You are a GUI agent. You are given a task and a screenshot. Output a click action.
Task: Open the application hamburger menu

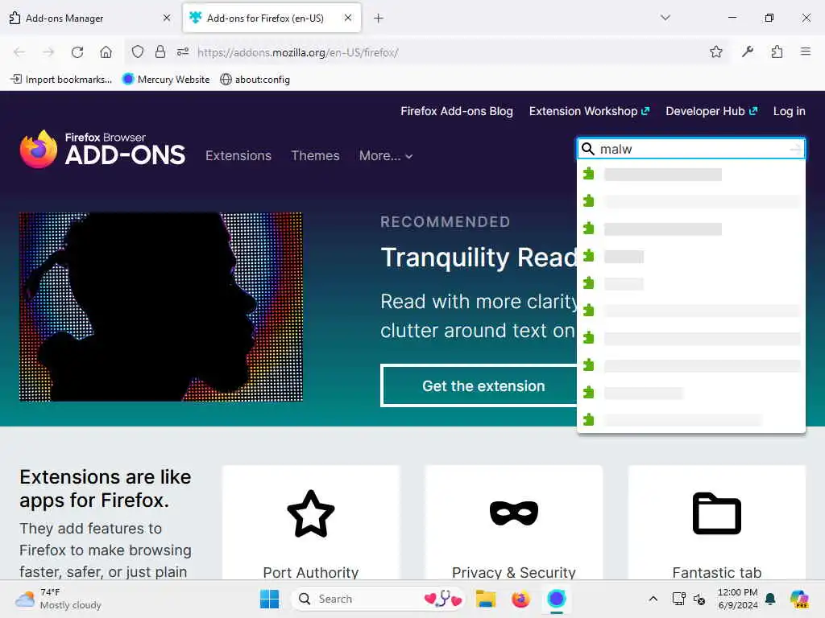(x=806, y=51)
